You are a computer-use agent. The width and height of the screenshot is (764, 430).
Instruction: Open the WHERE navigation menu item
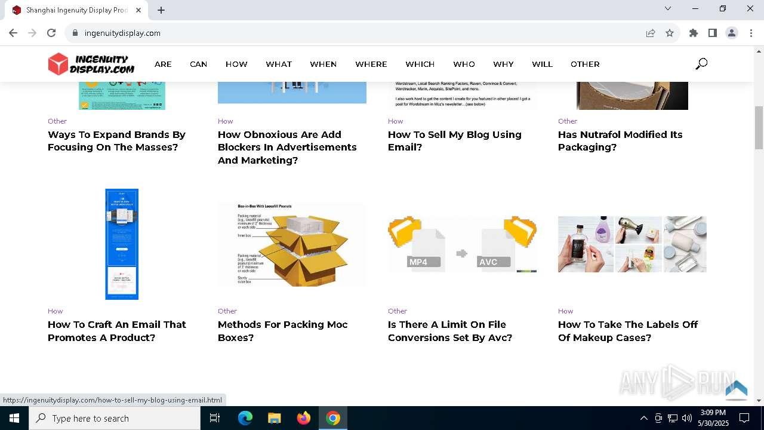tap(371, 64)
